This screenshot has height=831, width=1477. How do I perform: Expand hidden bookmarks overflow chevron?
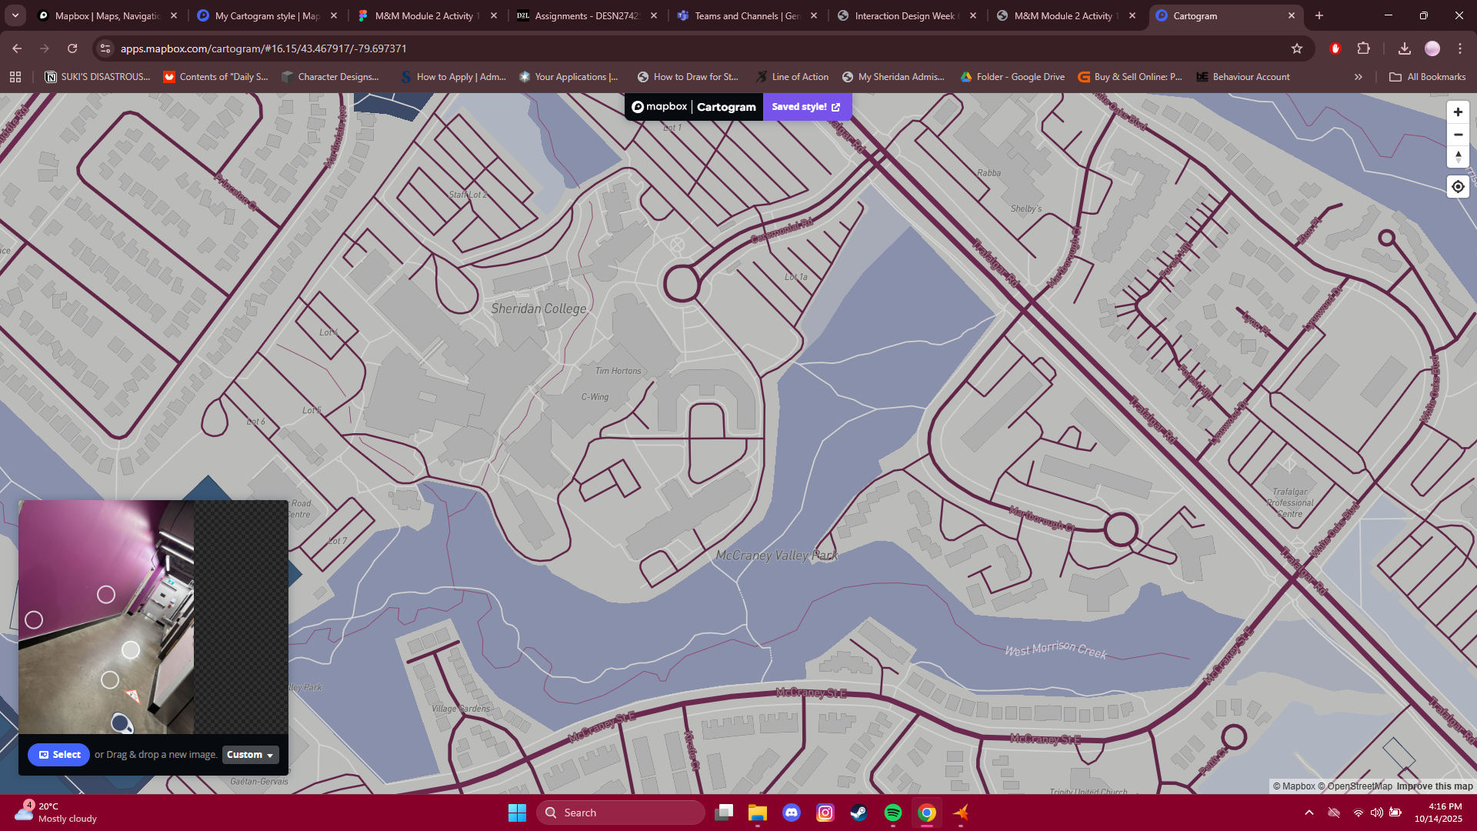pyautogui.click(x=1358, y=77)
